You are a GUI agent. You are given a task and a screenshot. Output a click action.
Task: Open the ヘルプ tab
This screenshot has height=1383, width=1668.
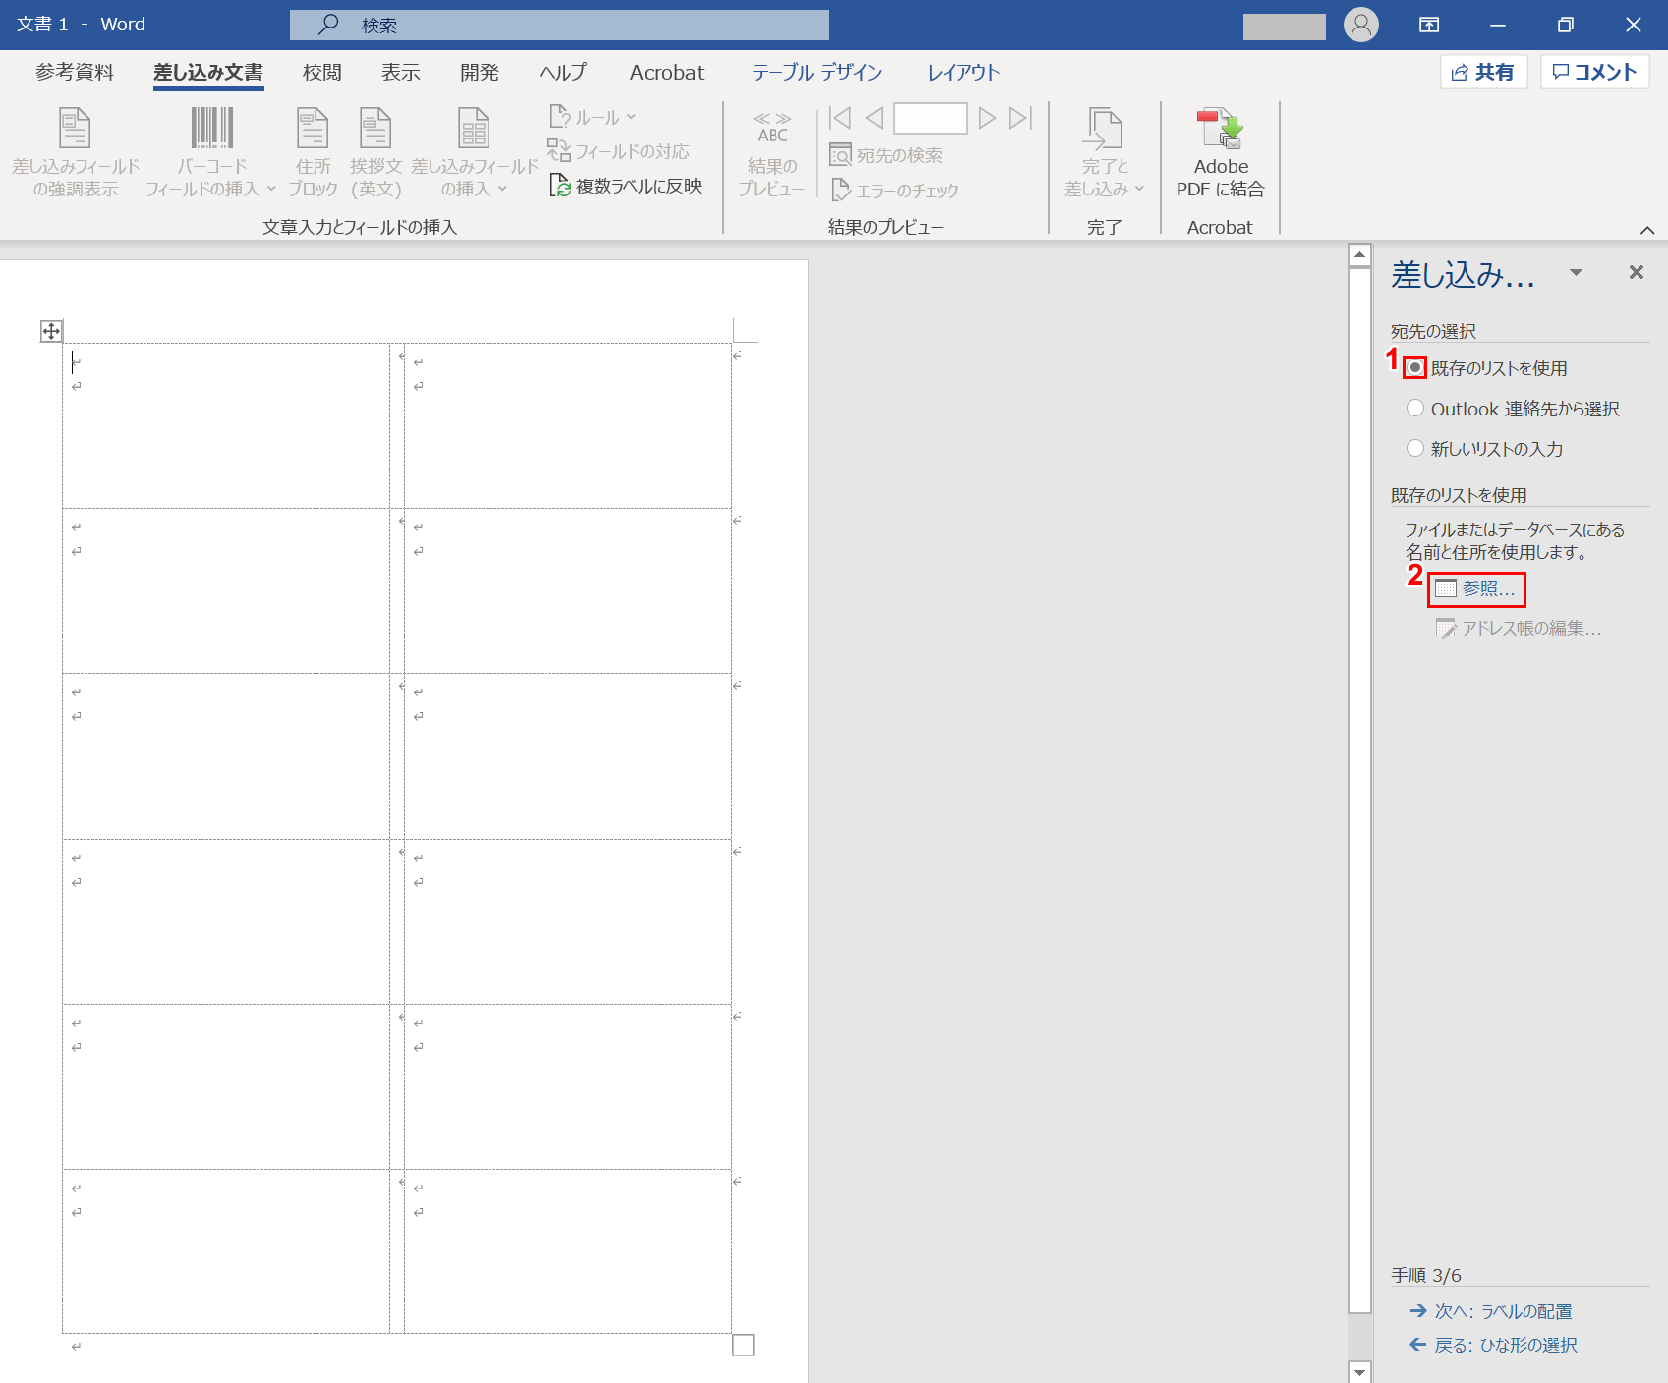tap(562, 73)
